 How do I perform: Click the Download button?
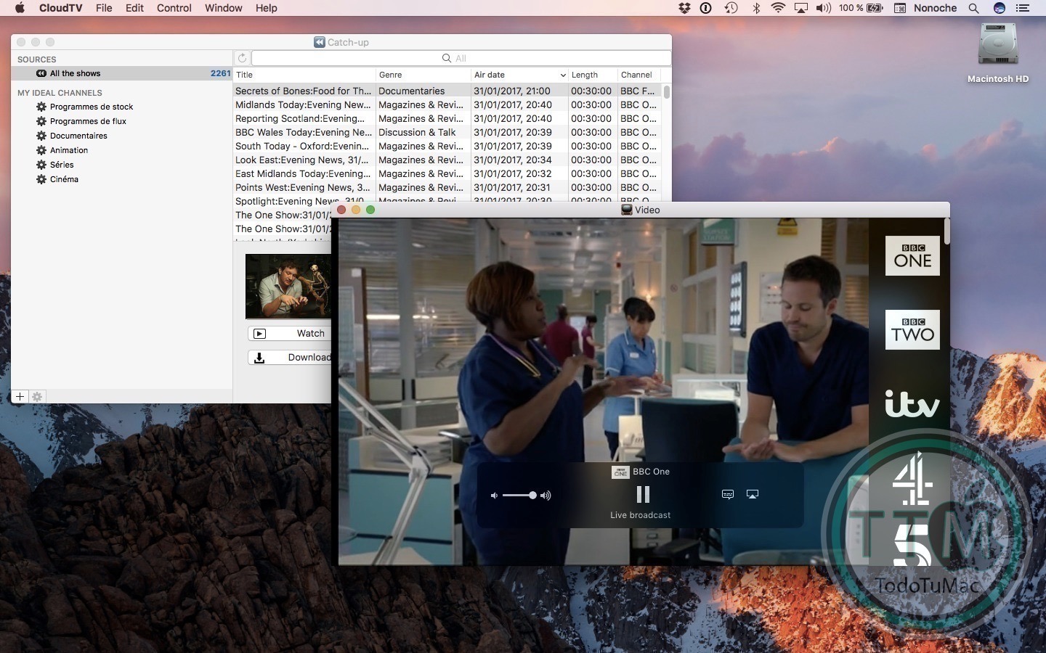tap(290, 357)
